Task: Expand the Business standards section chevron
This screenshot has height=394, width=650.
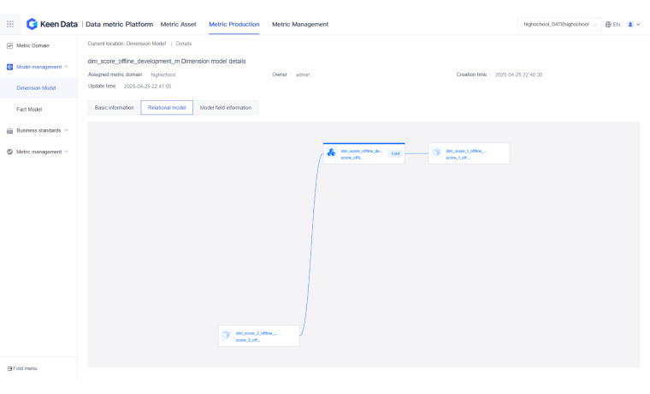Action: (67, 130)
